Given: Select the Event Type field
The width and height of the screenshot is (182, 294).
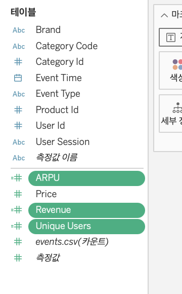Looking at the screenshot, I should (x=58, y=94).
